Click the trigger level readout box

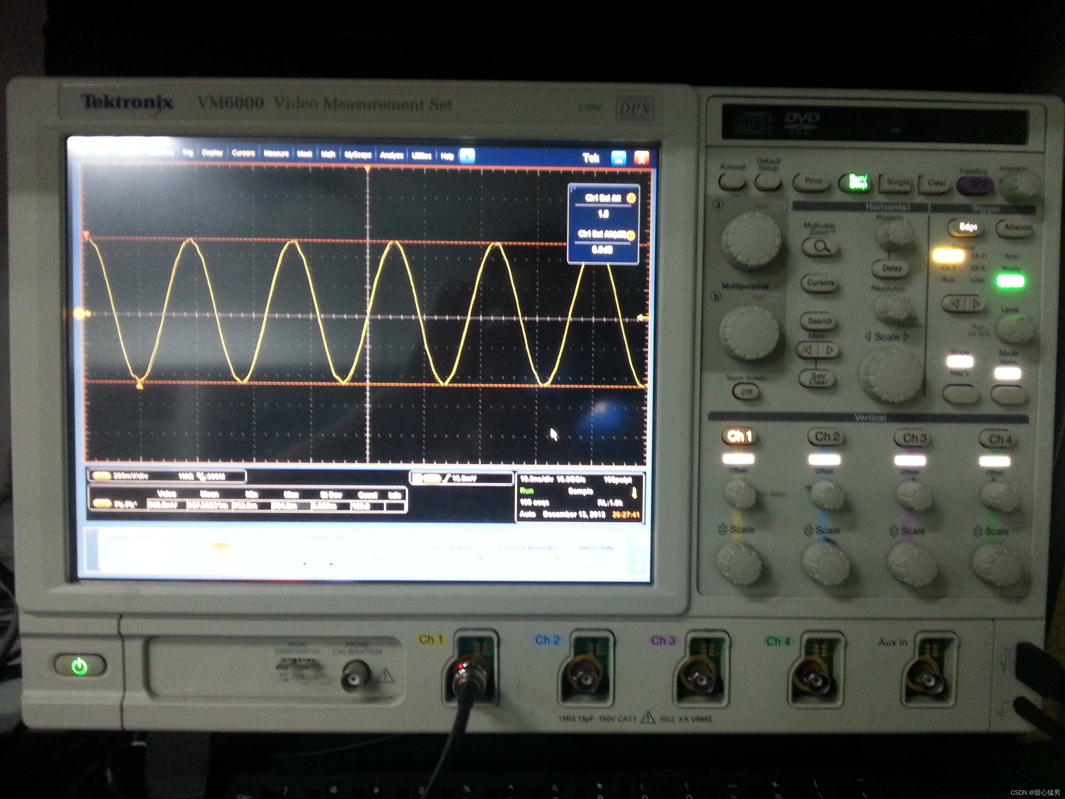click(461, 478)
